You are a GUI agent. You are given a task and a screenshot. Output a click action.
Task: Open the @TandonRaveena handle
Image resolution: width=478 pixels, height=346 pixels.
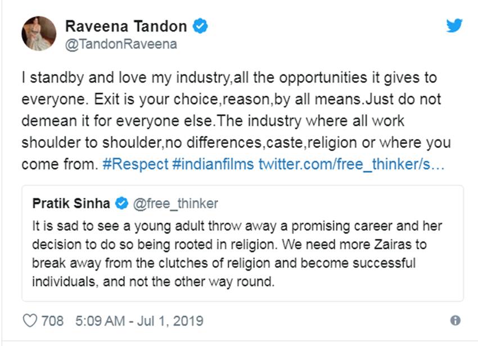pos(121,44)
